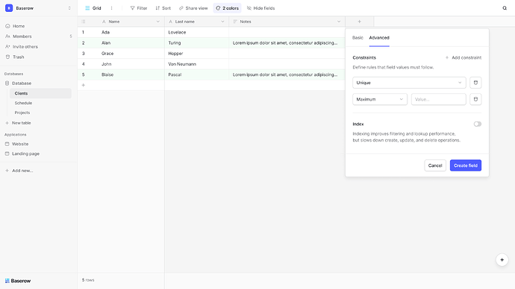Click the Home icon in the sidebar

(7, 26)
